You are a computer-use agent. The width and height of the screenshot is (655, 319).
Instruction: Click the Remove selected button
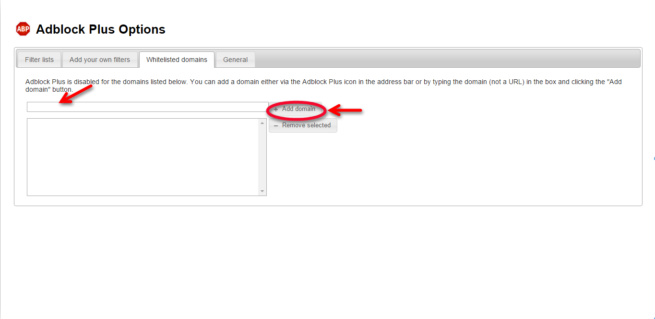coord(303,125)
